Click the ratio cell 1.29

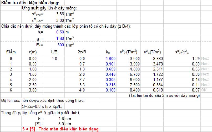pyautogui.click(x=196, y=59)
